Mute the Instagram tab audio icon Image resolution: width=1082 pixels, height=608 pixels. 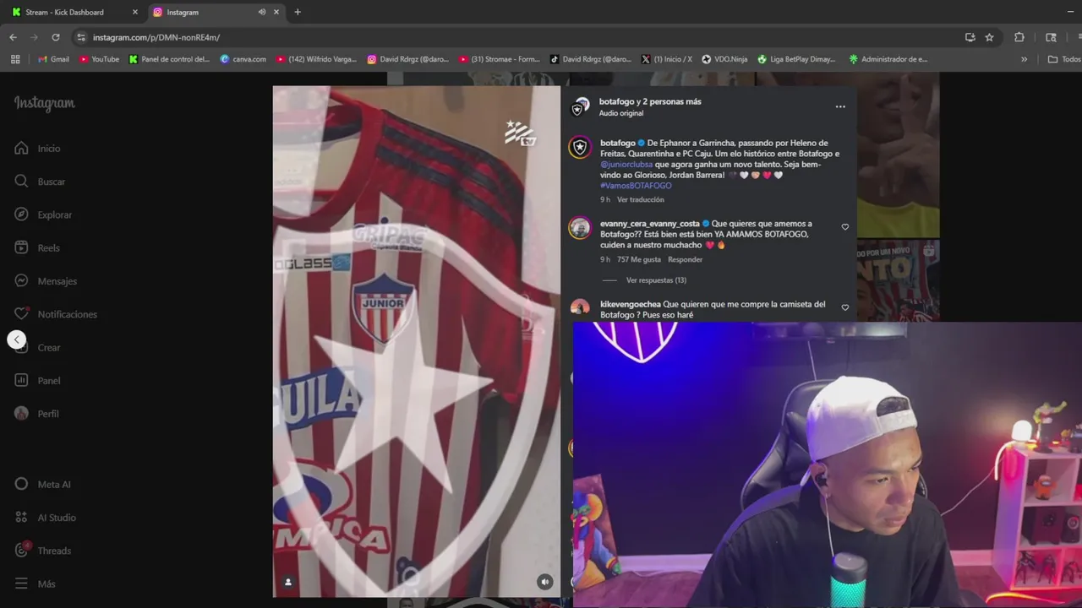(x=262, y=12)
